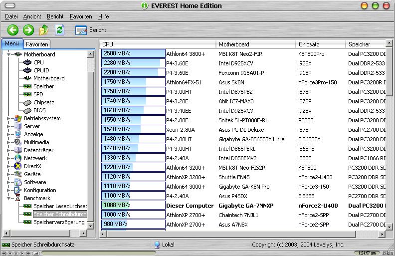395x256 pixels.
Task: Click the green Back arrow button
Action: 12,30
